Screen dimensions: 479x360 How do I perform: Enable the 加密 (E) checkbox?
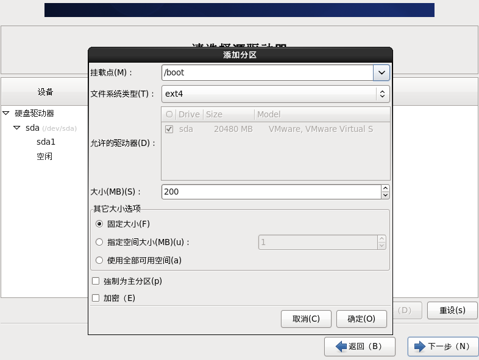click(x=96, y=298)
